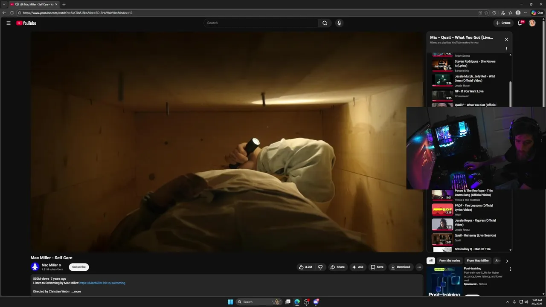Open the YouTube account avatar menu
This screenshot has height=307, width=546.
click(532, 23)
